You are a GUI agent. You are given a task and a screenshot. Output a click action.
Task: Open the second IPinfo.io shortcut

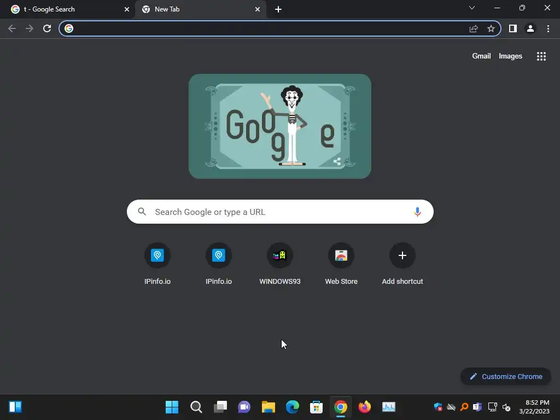(x=219, y=264)
